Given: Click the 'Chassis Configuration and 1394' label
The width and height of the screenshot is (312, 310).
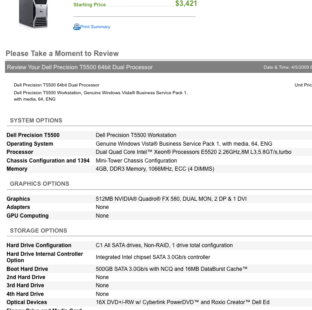Looking at the screenshot, I should [x=48, y=161].
